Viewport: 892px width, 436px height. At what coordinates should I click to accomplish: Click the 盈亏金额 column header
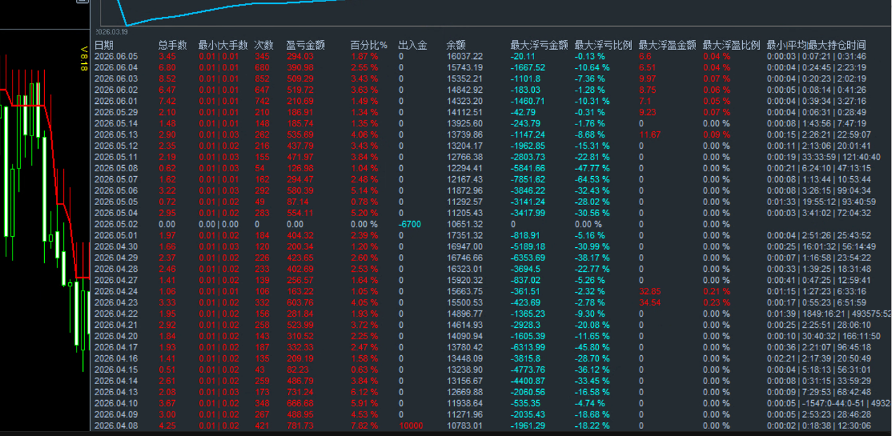pyautogui.click(x=306, y=45)
